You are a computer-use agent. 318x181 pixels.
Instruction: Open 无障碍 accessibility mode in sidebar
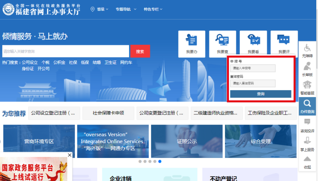pyautogui.click(x=307, y=50)
